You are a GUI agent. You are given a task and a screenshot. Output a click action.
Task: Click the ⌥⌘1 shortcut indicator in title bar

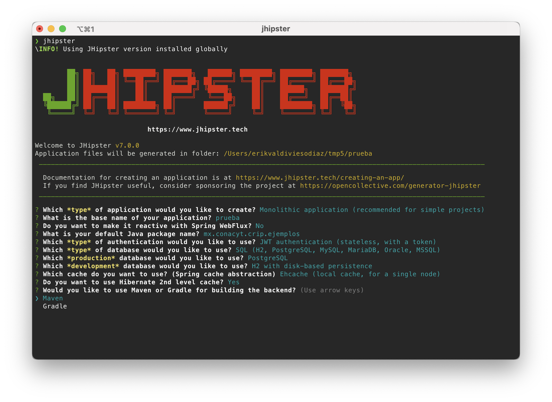coord(85,29)
